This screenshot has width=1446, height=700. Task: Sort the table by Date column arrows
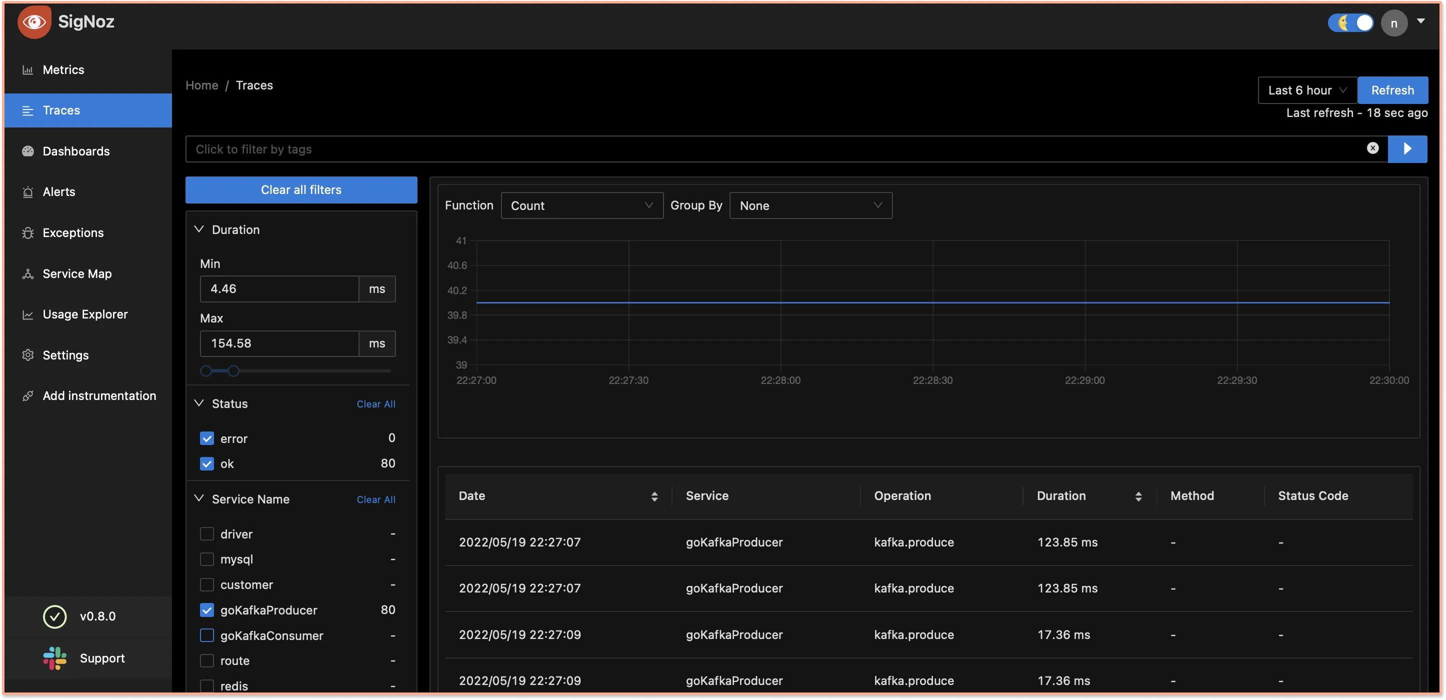tap(654, 497)
